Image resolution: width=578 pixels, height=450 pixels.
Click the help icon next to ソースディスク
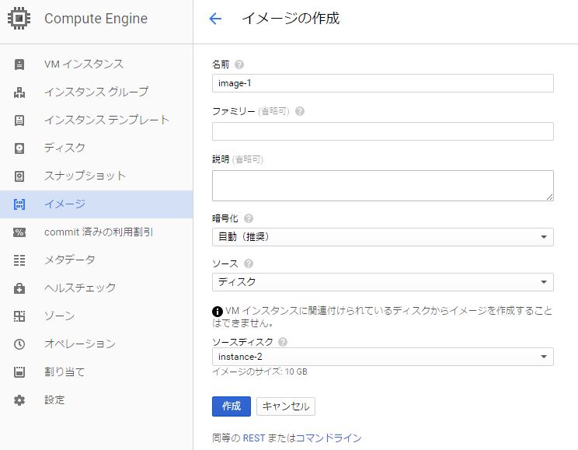(x=283, y=342)
